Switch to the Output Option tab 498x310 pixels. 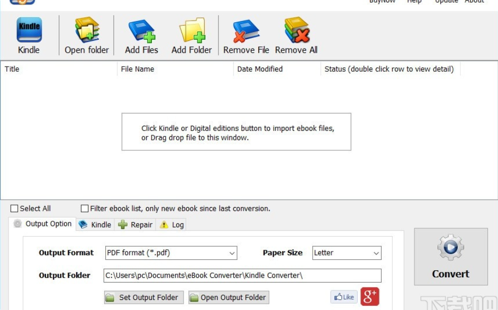(x=42, y=224)
